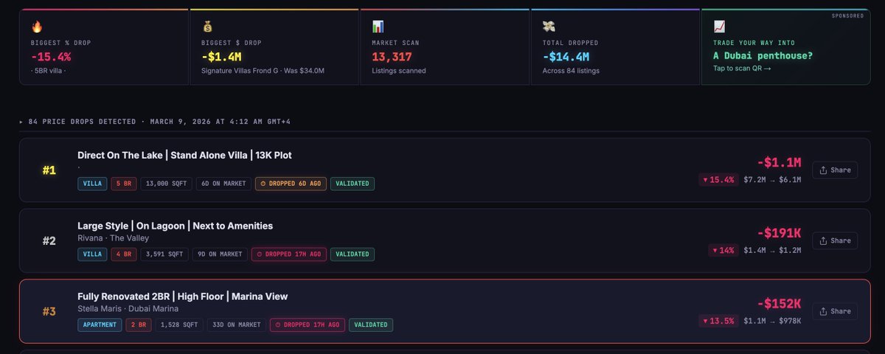
Task: Click the money bag icon on Biggest $ Drop card
Action: [x=207, y=27]
